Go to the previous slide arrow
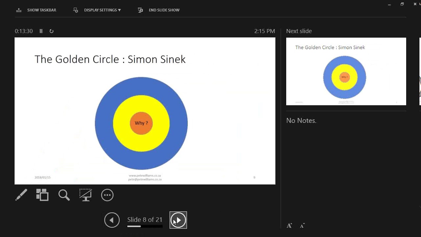Image resolution: width=421 pixels, height=237 pixels. tap(112, 220)
